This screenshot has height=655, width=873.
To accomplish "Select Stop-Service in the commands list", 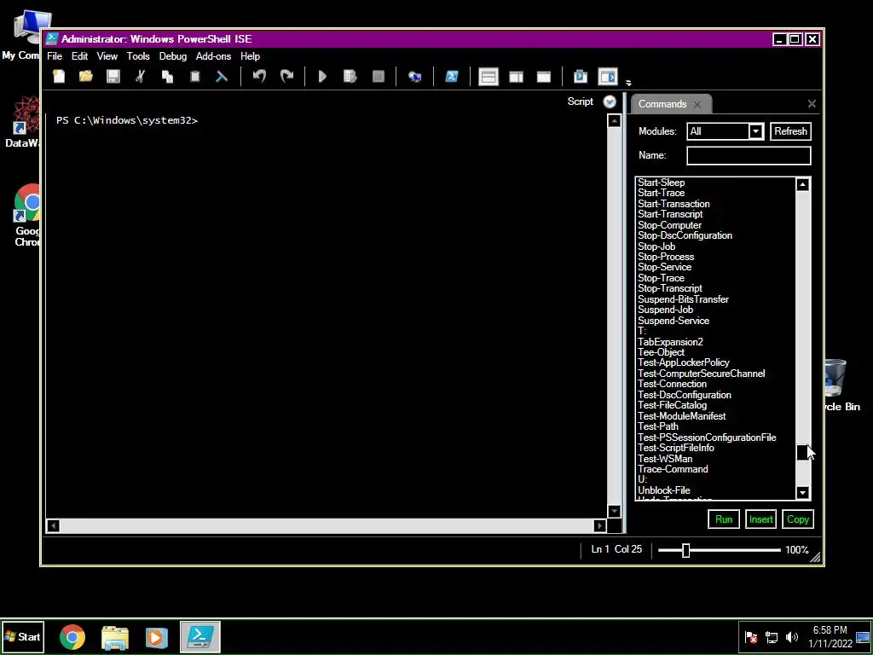I will click(x=664, y=267).
